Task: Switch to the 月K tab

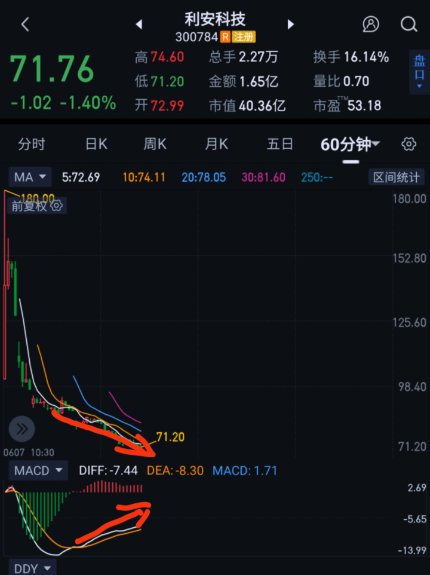Action: tap(216, 144)
